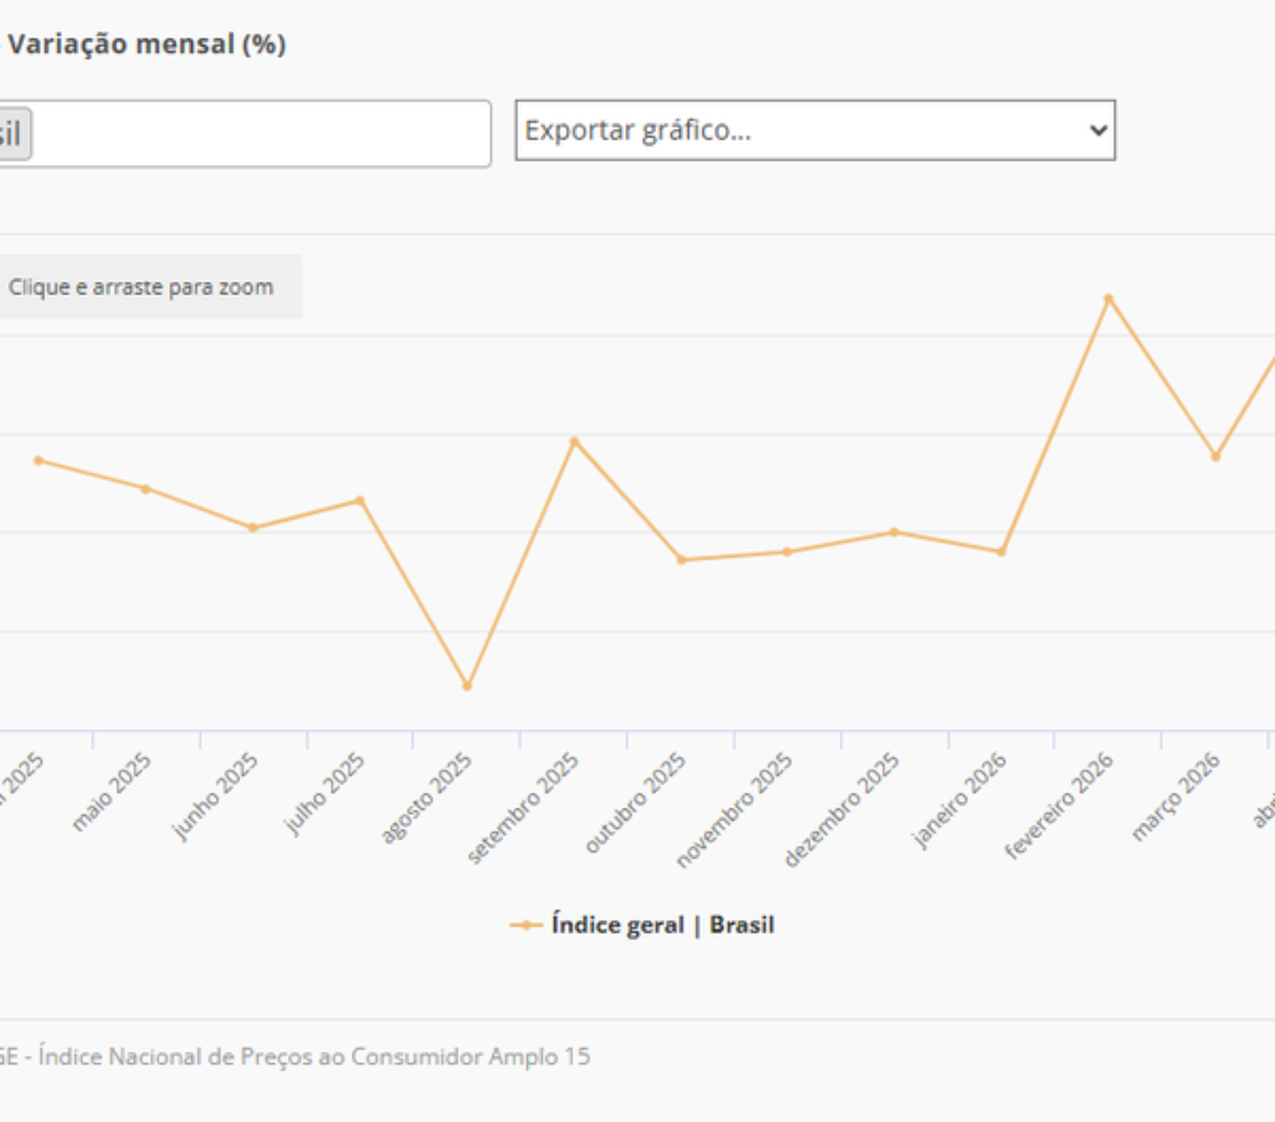
Task: Click 'Clique e arraste para zoom' label
Action: tap(141, 287)
